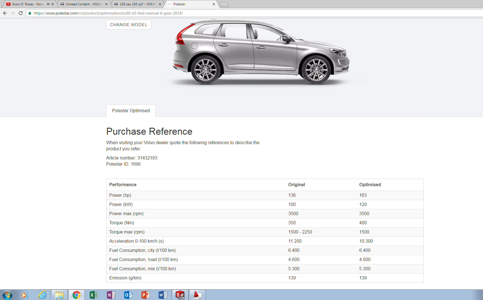The width and height of the screenshot is (483, 300).
Task: Click the original acceleration value 11.200
Action: [x=295, y=241]
